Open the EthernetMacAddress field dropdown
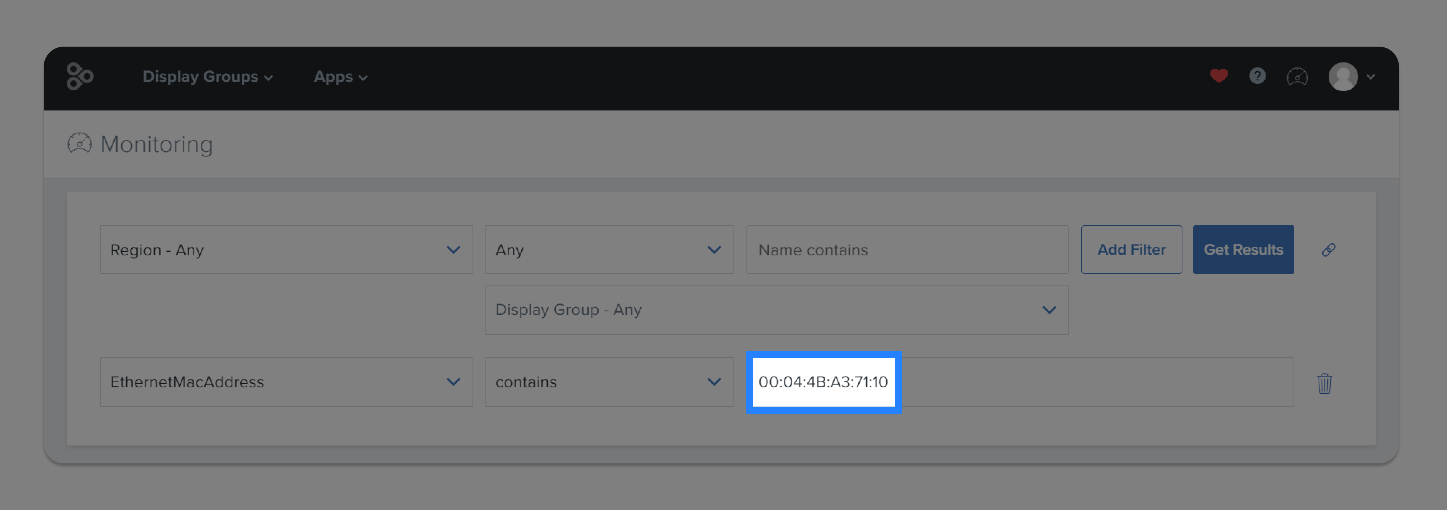Viewport: 1447px width, 510px height. [286, 382]
